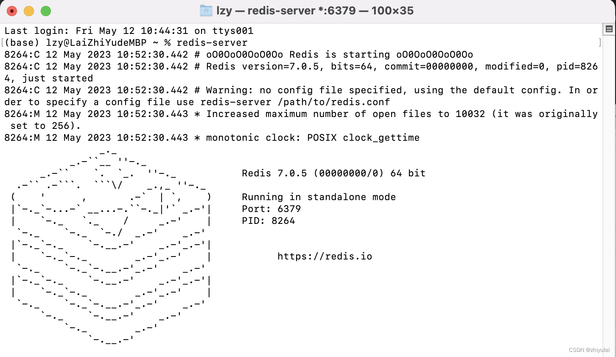Screen dimensions: 616x357
Task: Click the 'Port: 6379' line
Action: click(x=271, y=209)
